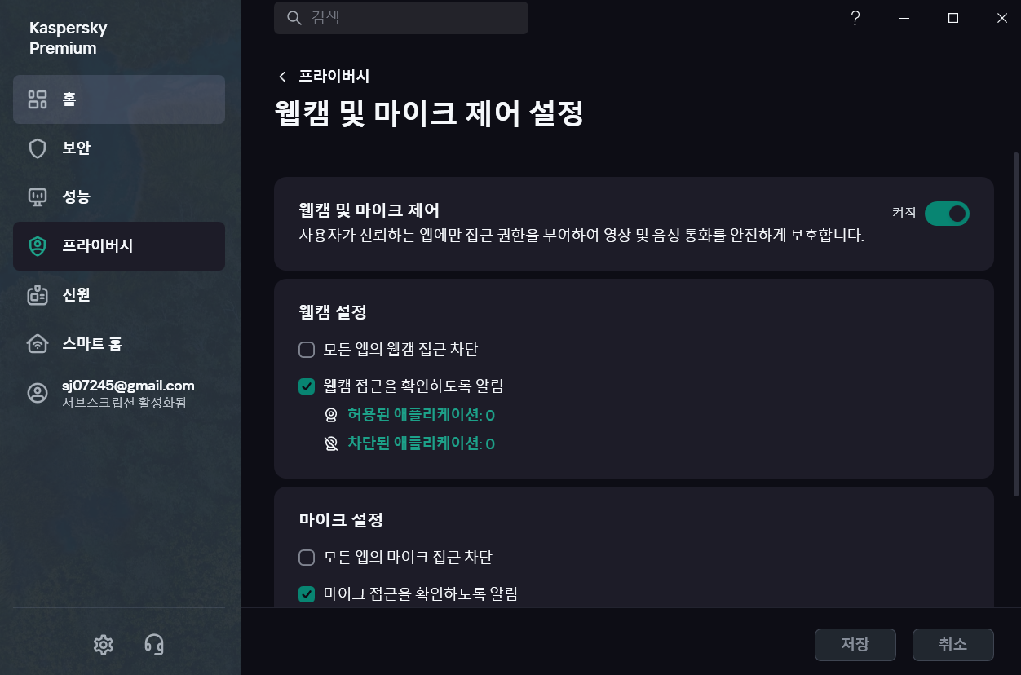
Task: Click the help question mark icon
Action: 855,18
